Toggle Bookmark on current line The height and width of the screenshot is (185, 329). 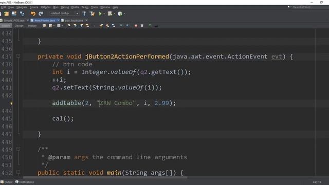pyautogui.click(x=114, y=26)
